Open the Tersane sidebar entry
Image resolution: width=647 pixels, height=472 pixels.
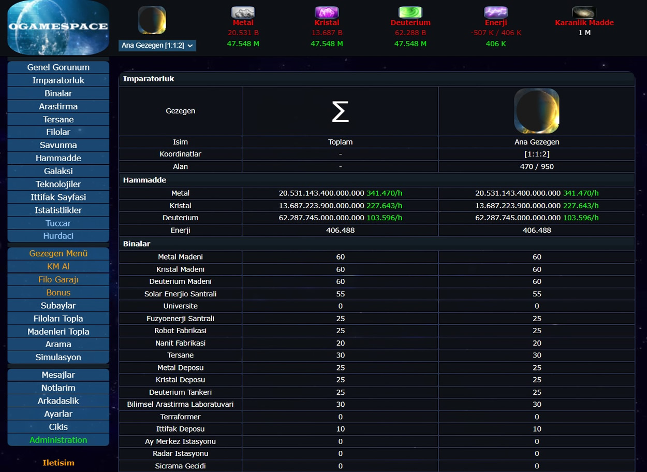58,119
